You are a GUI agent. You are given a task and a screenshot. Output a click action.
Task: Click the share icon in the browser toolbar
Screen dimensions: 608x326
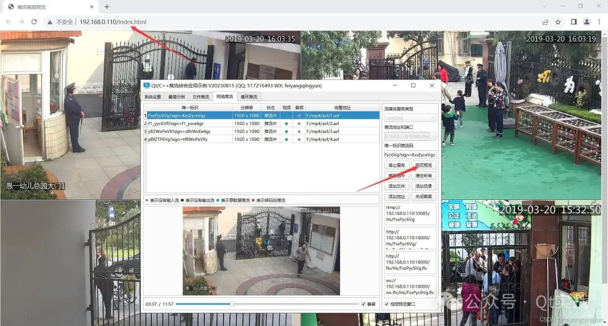[544, 21]
